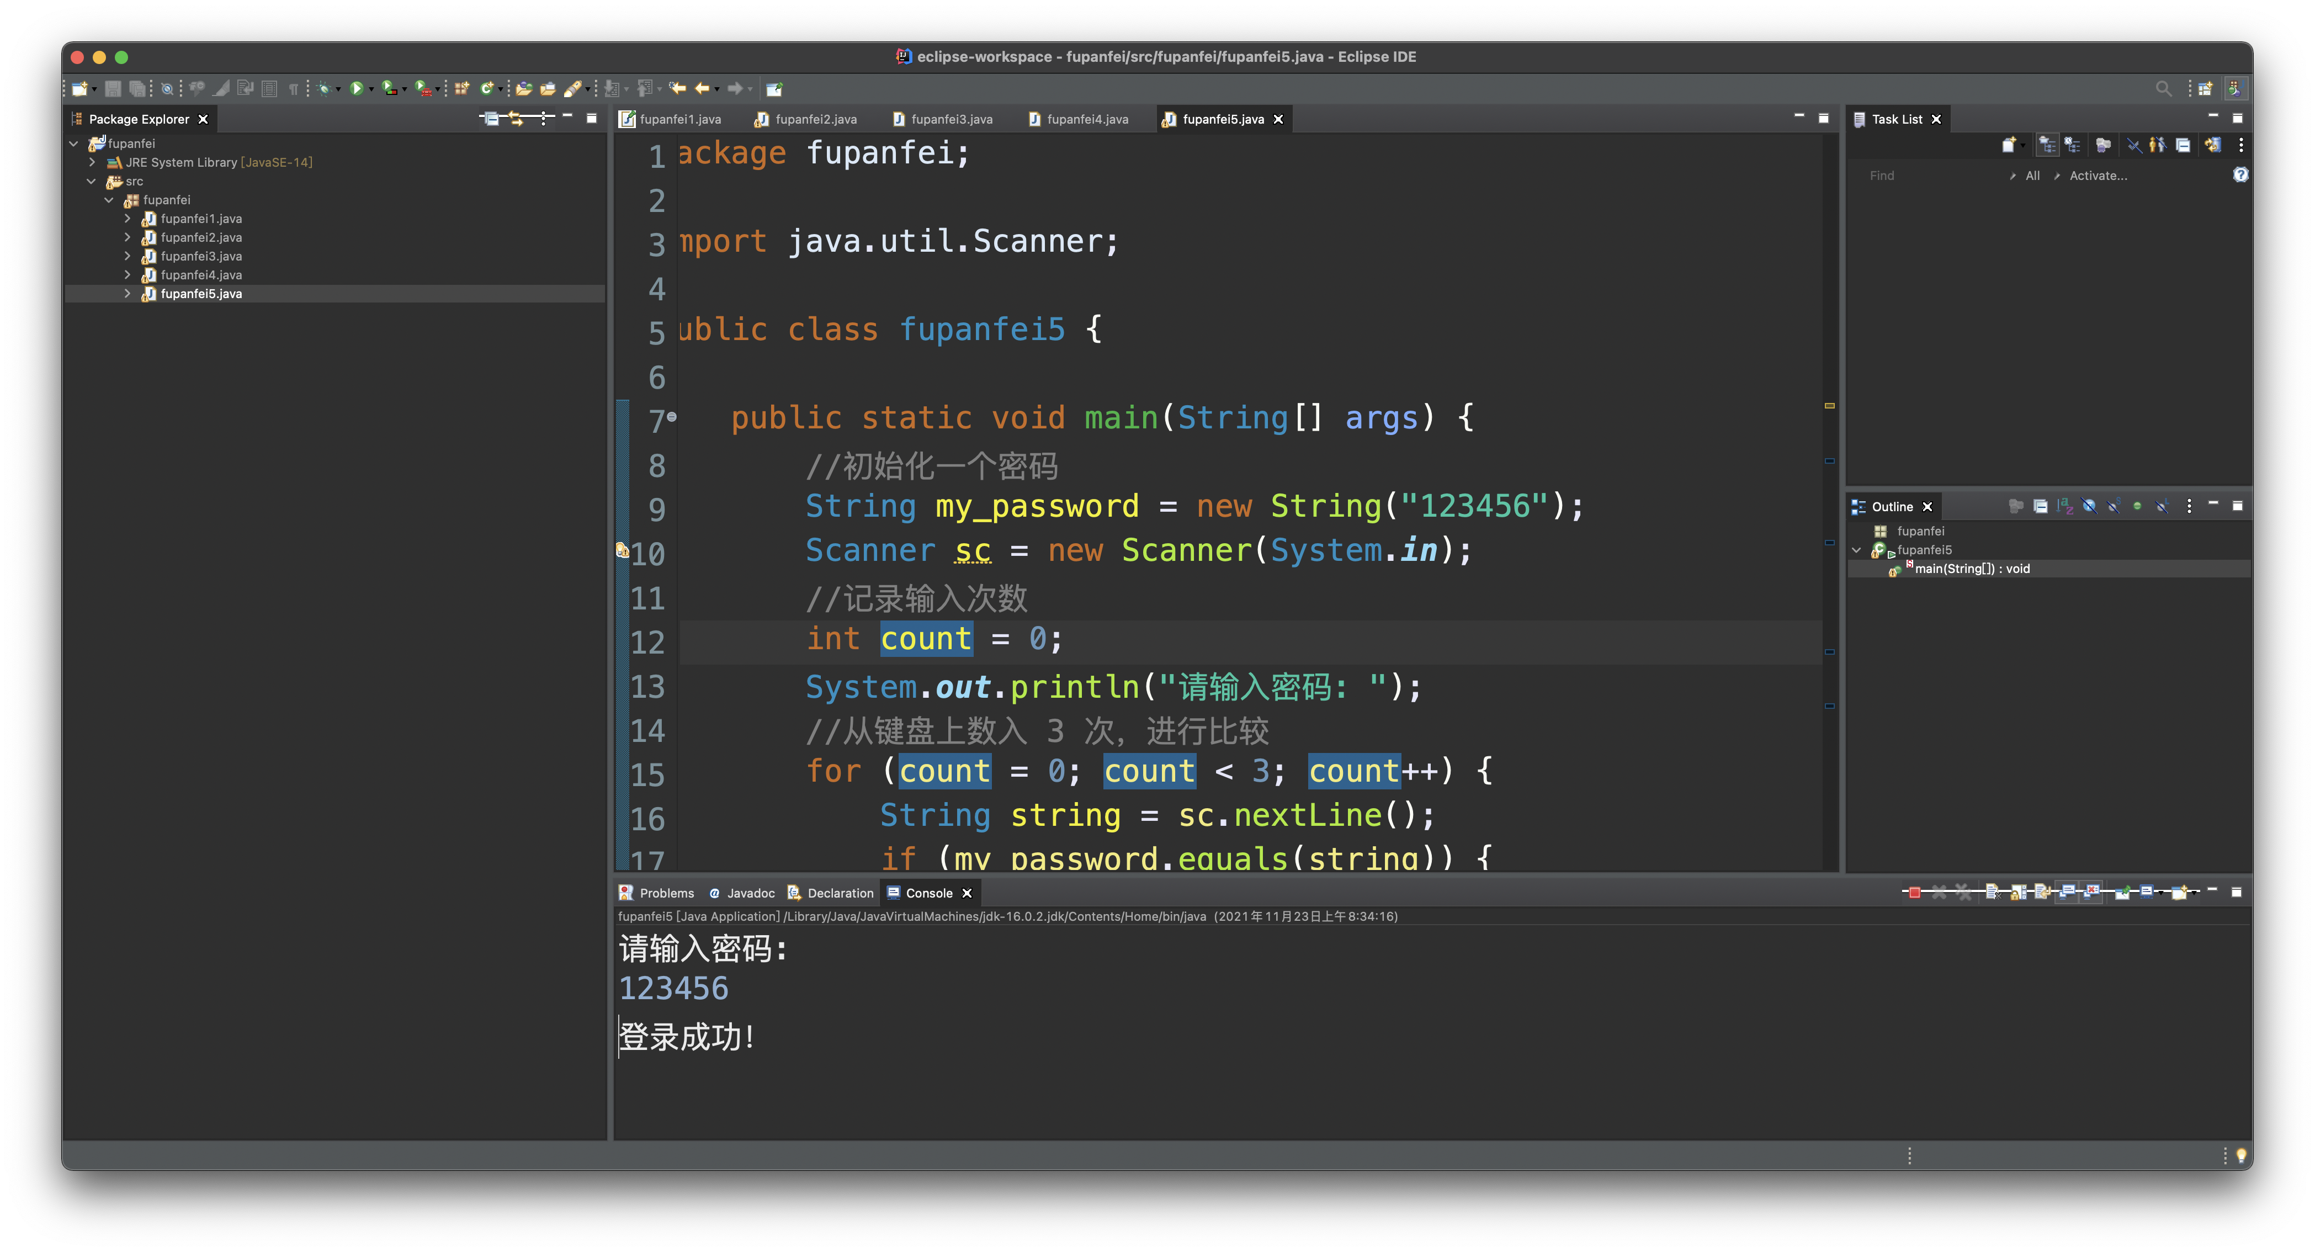Collapse fupanfei5 class in Outline

point(1857,550)
